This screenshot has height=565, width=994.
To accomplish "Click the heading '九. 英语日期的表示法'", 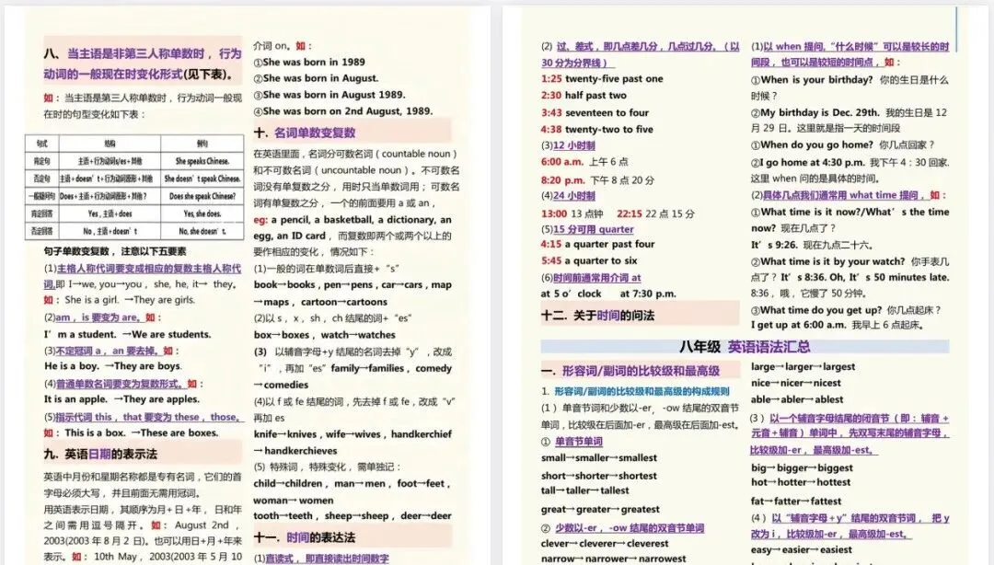I will tap(100, 454).
